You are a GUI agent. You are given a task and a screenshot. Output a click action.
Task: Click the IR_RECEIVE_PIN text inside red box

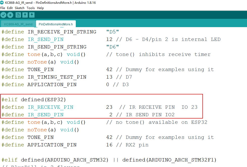pos(50,107)
